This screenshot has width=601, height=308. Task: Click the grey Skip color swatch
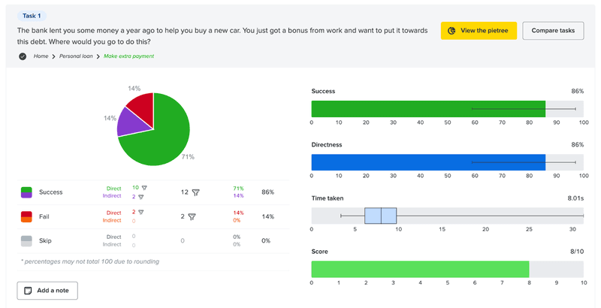27,240
